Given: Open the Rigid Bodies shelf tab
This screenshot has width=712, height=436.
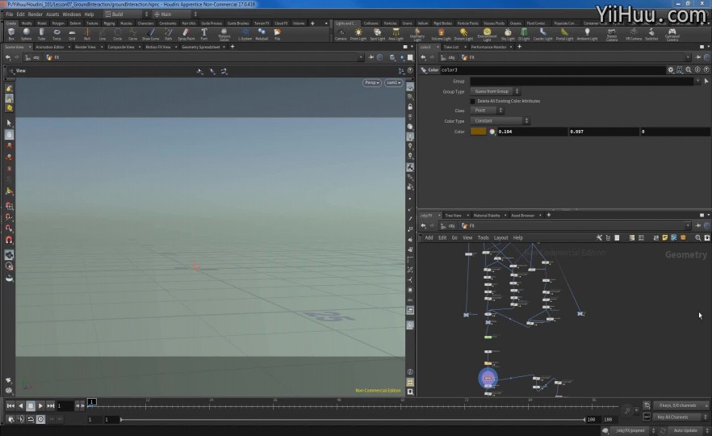Looking at the screenshot, I should (442, 23).
